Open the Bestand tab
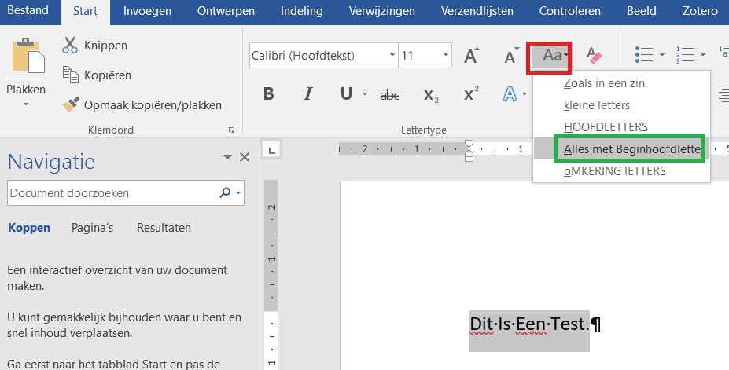 (28, 11)
